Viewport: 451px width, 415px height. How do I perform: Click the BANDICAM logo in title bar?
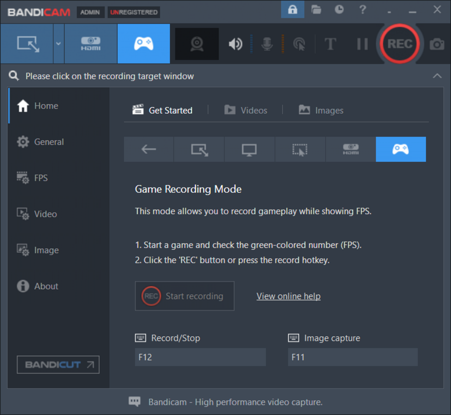pos(39,13)
